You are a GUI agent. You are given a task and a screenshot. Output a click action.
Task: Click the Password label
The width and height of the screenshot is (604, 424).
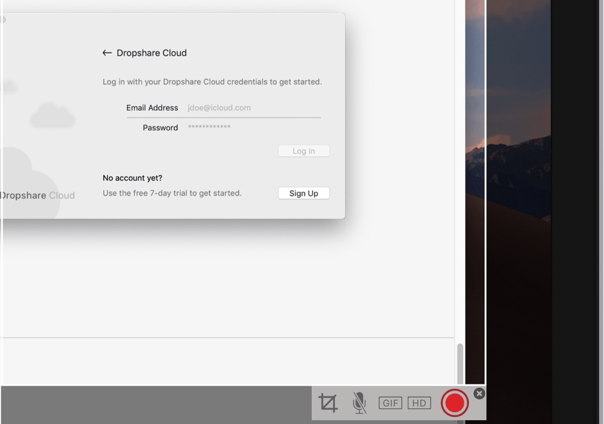pyautogui.click(x=160, y=128)
